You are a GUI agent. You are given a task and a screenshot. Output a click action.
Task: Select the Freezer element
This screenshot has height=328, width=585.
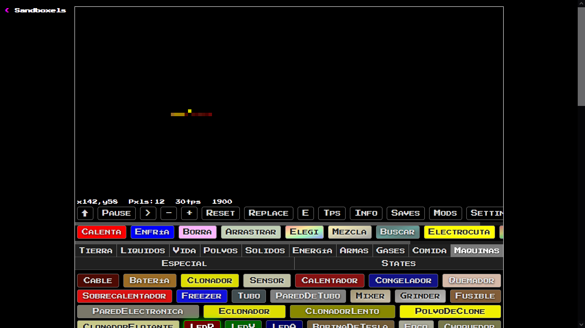[202, 296]
